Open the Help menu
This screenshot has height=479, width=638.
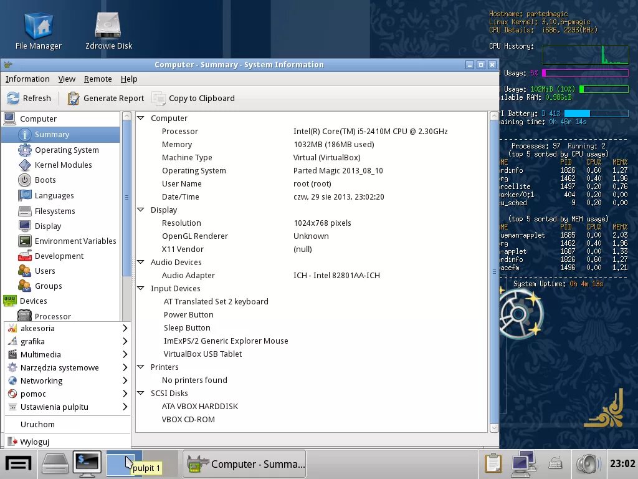pyautogui.click(x=129, y=79)
